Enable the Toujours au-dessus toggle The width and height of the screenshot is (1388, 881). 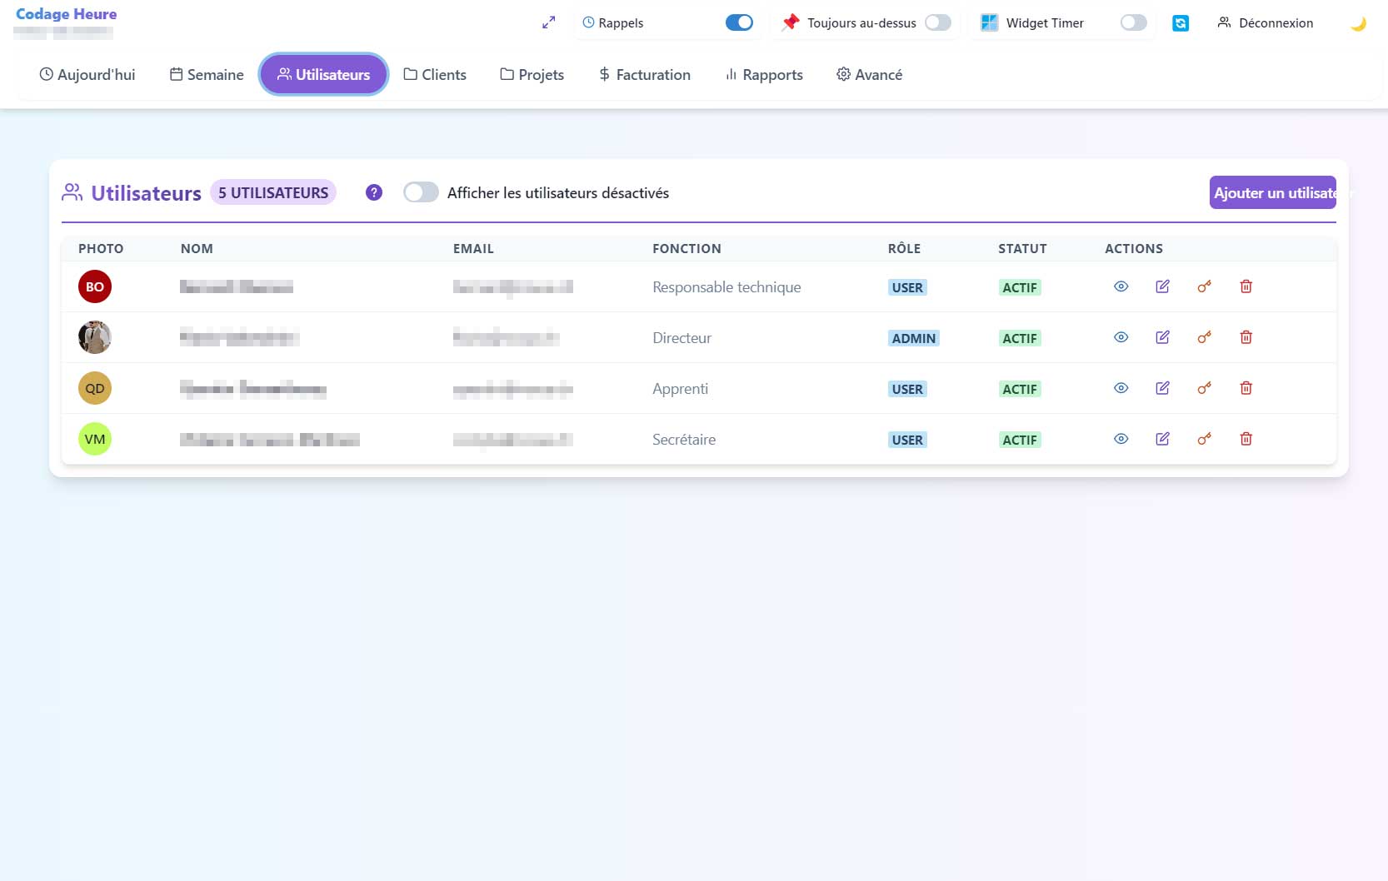(937, 22)
